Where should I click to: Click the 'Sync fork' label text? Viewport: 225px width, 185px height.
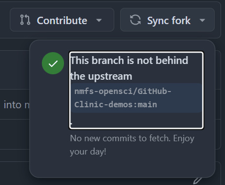coord(169,21)
